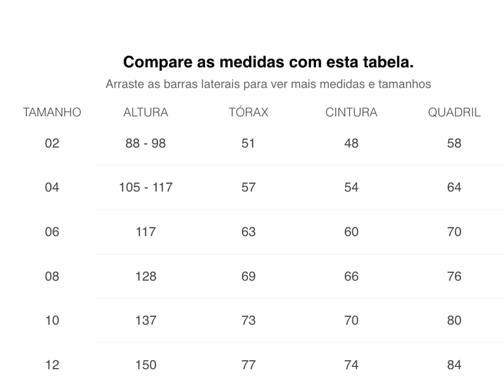The width and height of the screenshot is (504, 392).
Task: Select tórax value 51
Action: [248, 143]
